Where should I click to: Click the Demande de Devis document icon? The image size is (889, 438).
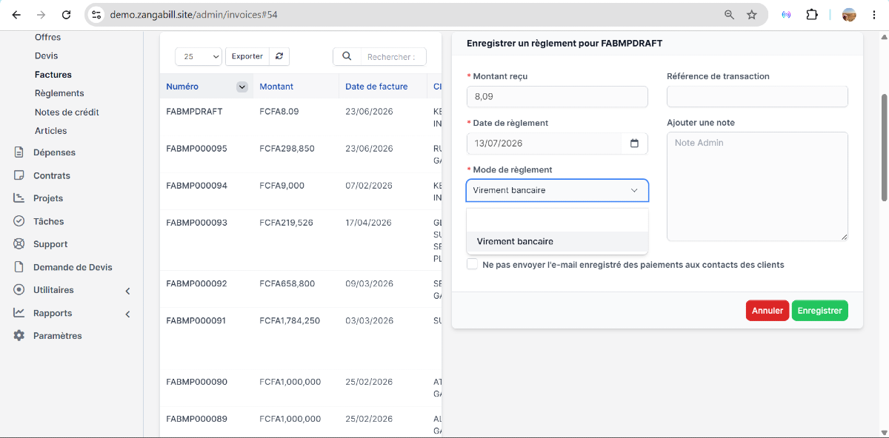pos(19,267)
